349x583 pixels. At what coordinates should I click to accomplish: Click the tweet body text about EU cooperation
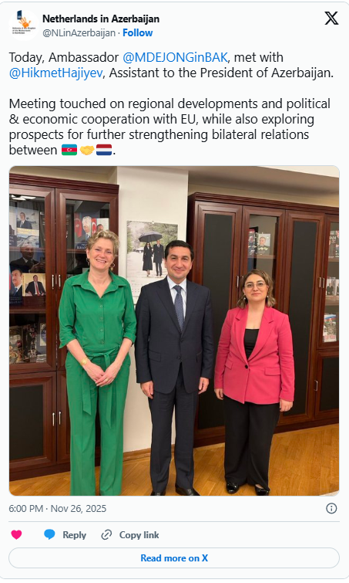(169, 127)
